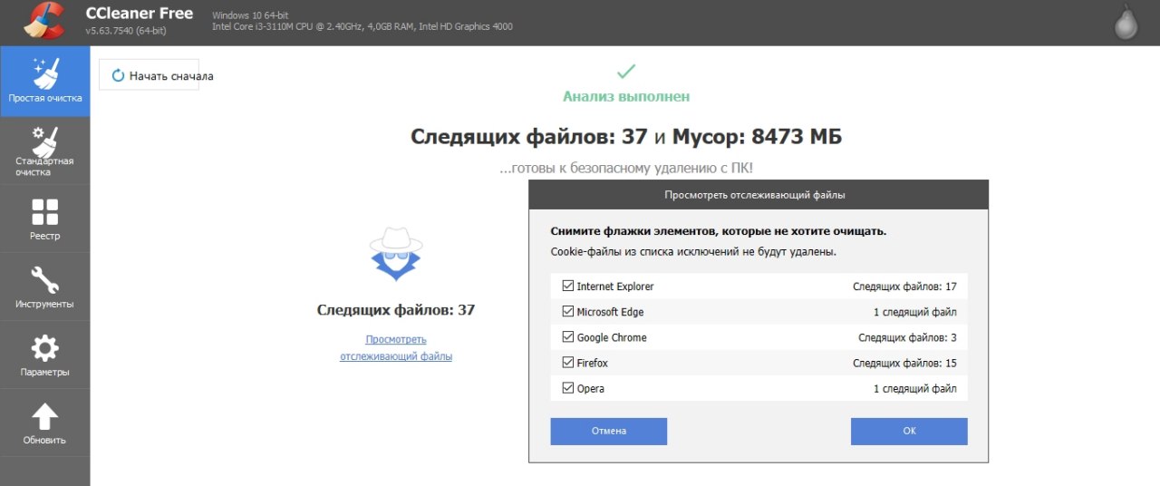The height and width of the screenshot is (486, 1160).
Task: Open the Инструменты wrench section
Action: pyautogui.click(x=45, y=287)
